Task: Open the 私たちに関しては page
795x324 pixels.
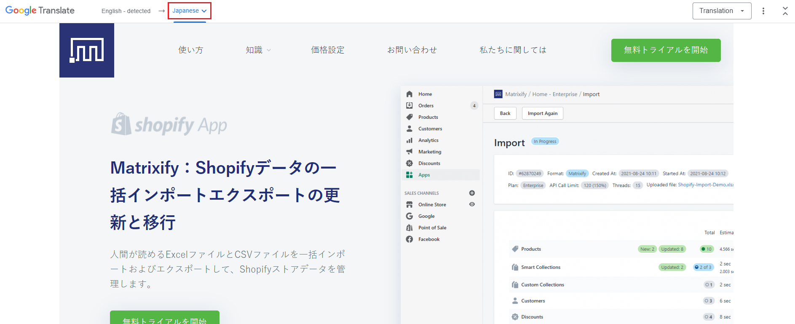Action: coord(513,50)
